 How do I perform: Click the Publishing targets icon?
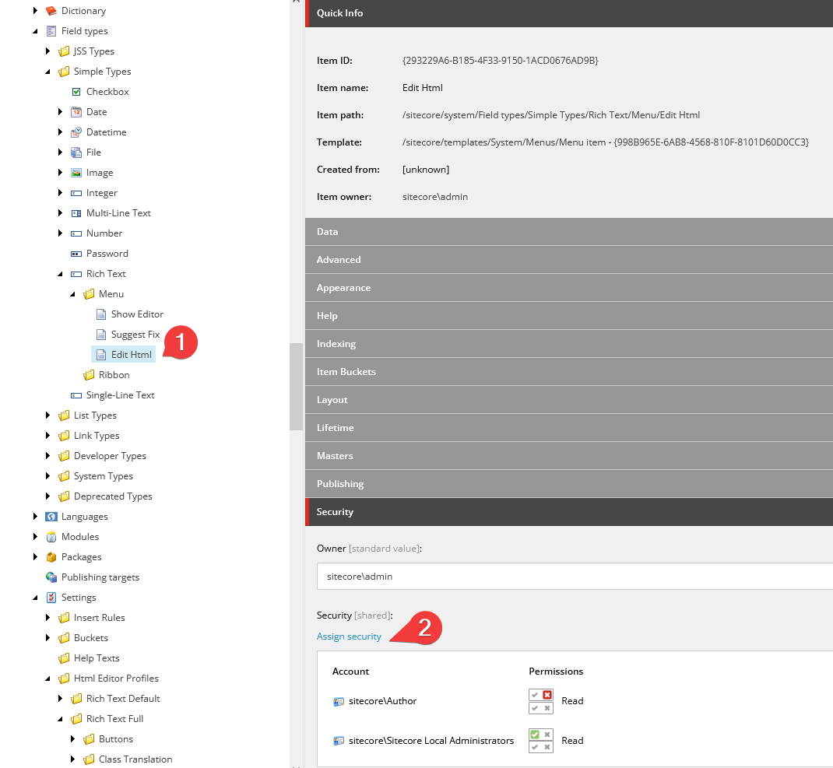pos(51,577)
